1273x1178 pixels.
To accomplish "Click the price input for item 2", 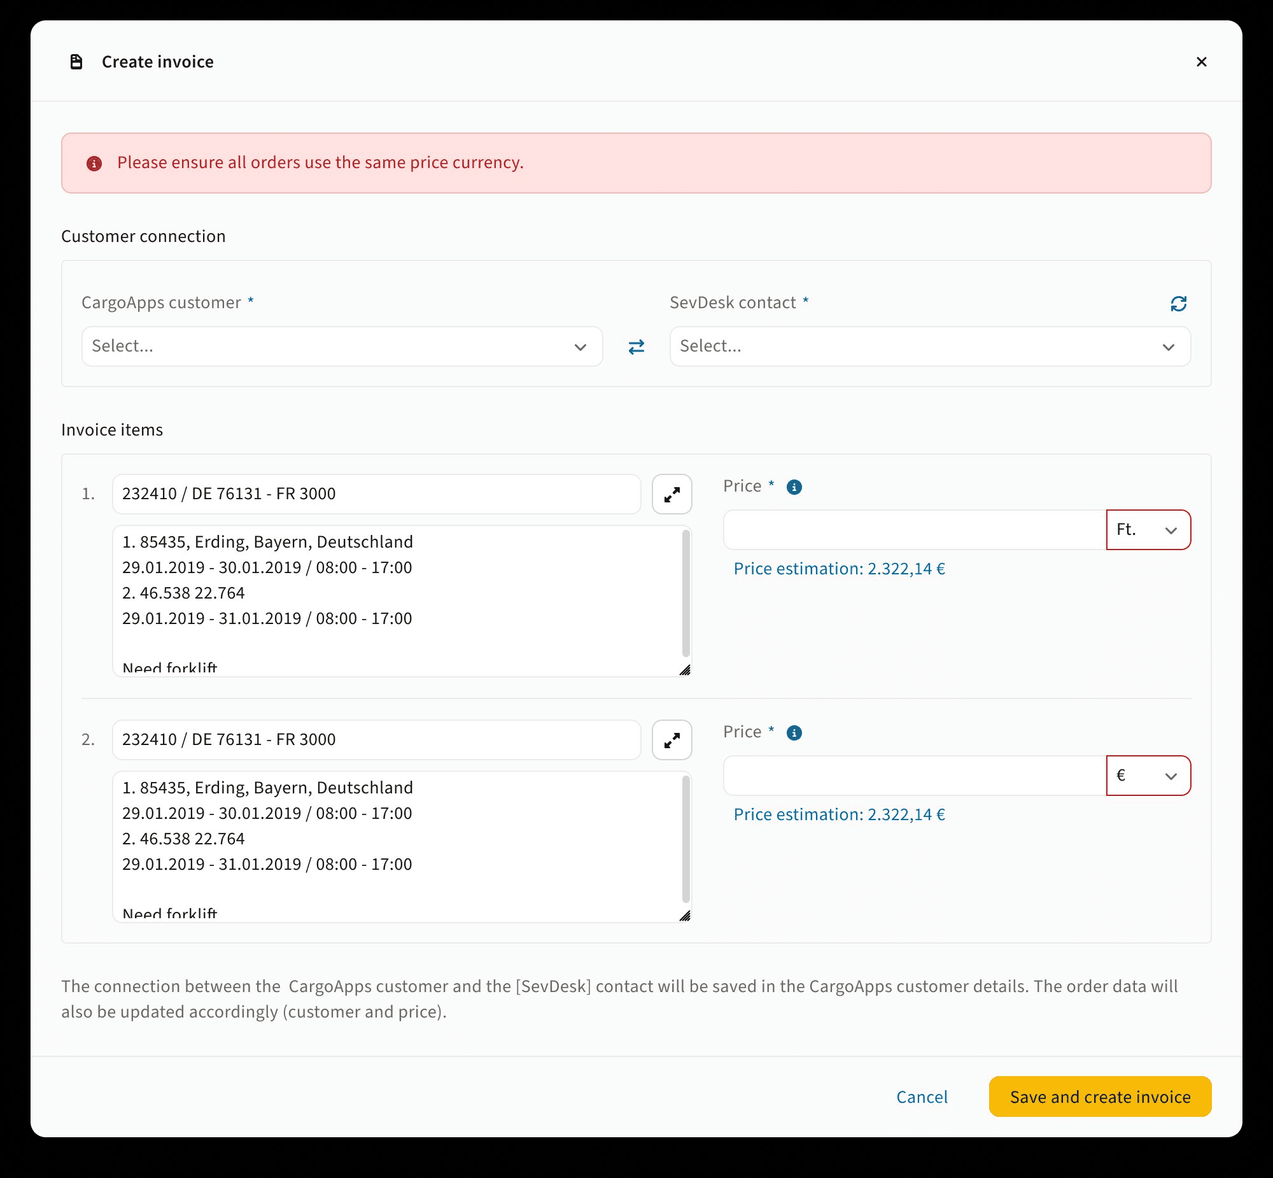I will coord(915,776).
